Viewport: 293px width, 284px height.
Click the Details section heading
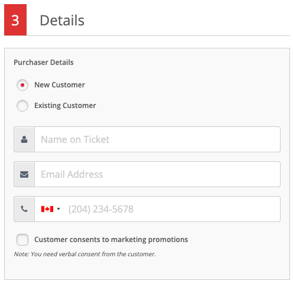click(x=62, y=20)
